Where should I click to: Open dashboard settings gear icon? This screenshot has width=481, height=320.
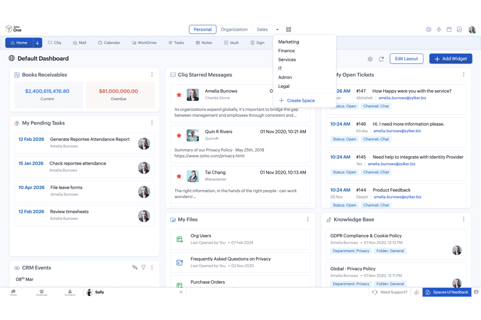point(370,59)
